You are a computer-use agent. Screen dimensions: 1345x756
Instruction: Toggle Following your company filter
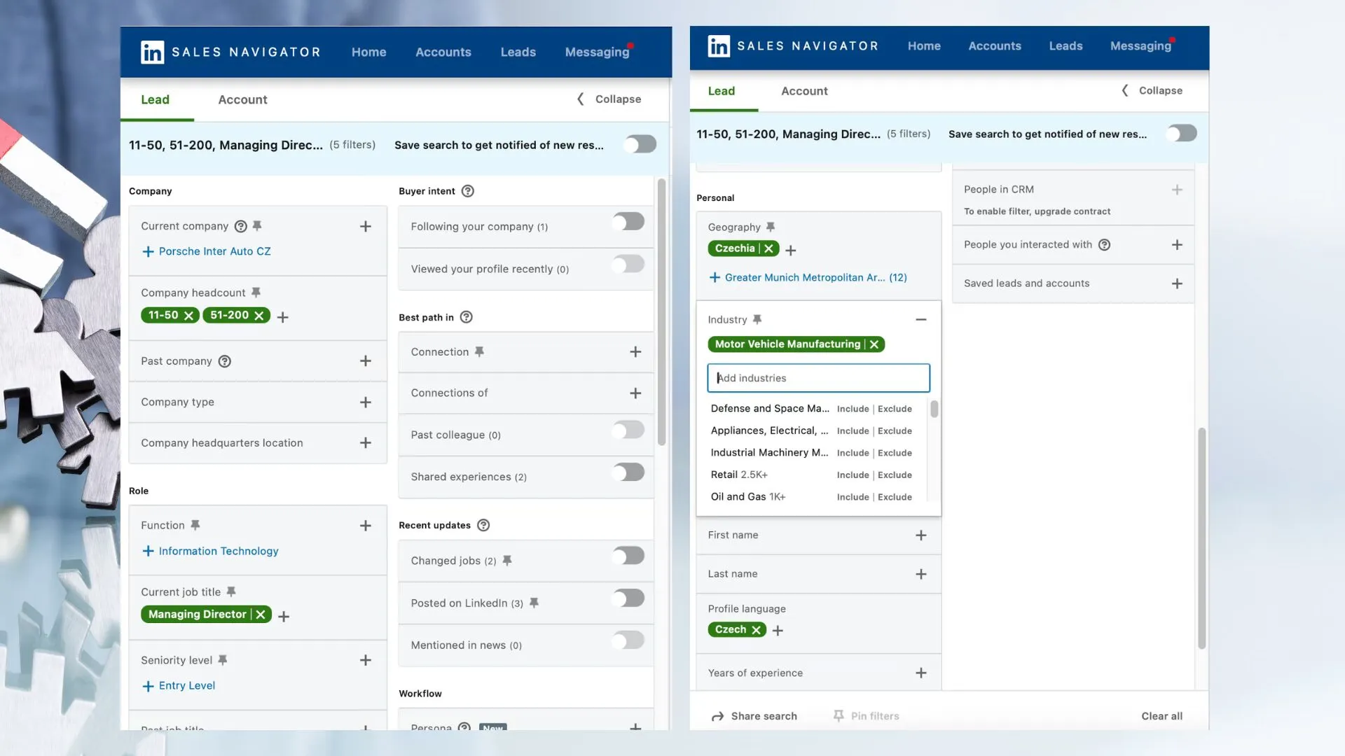[628, 222]
